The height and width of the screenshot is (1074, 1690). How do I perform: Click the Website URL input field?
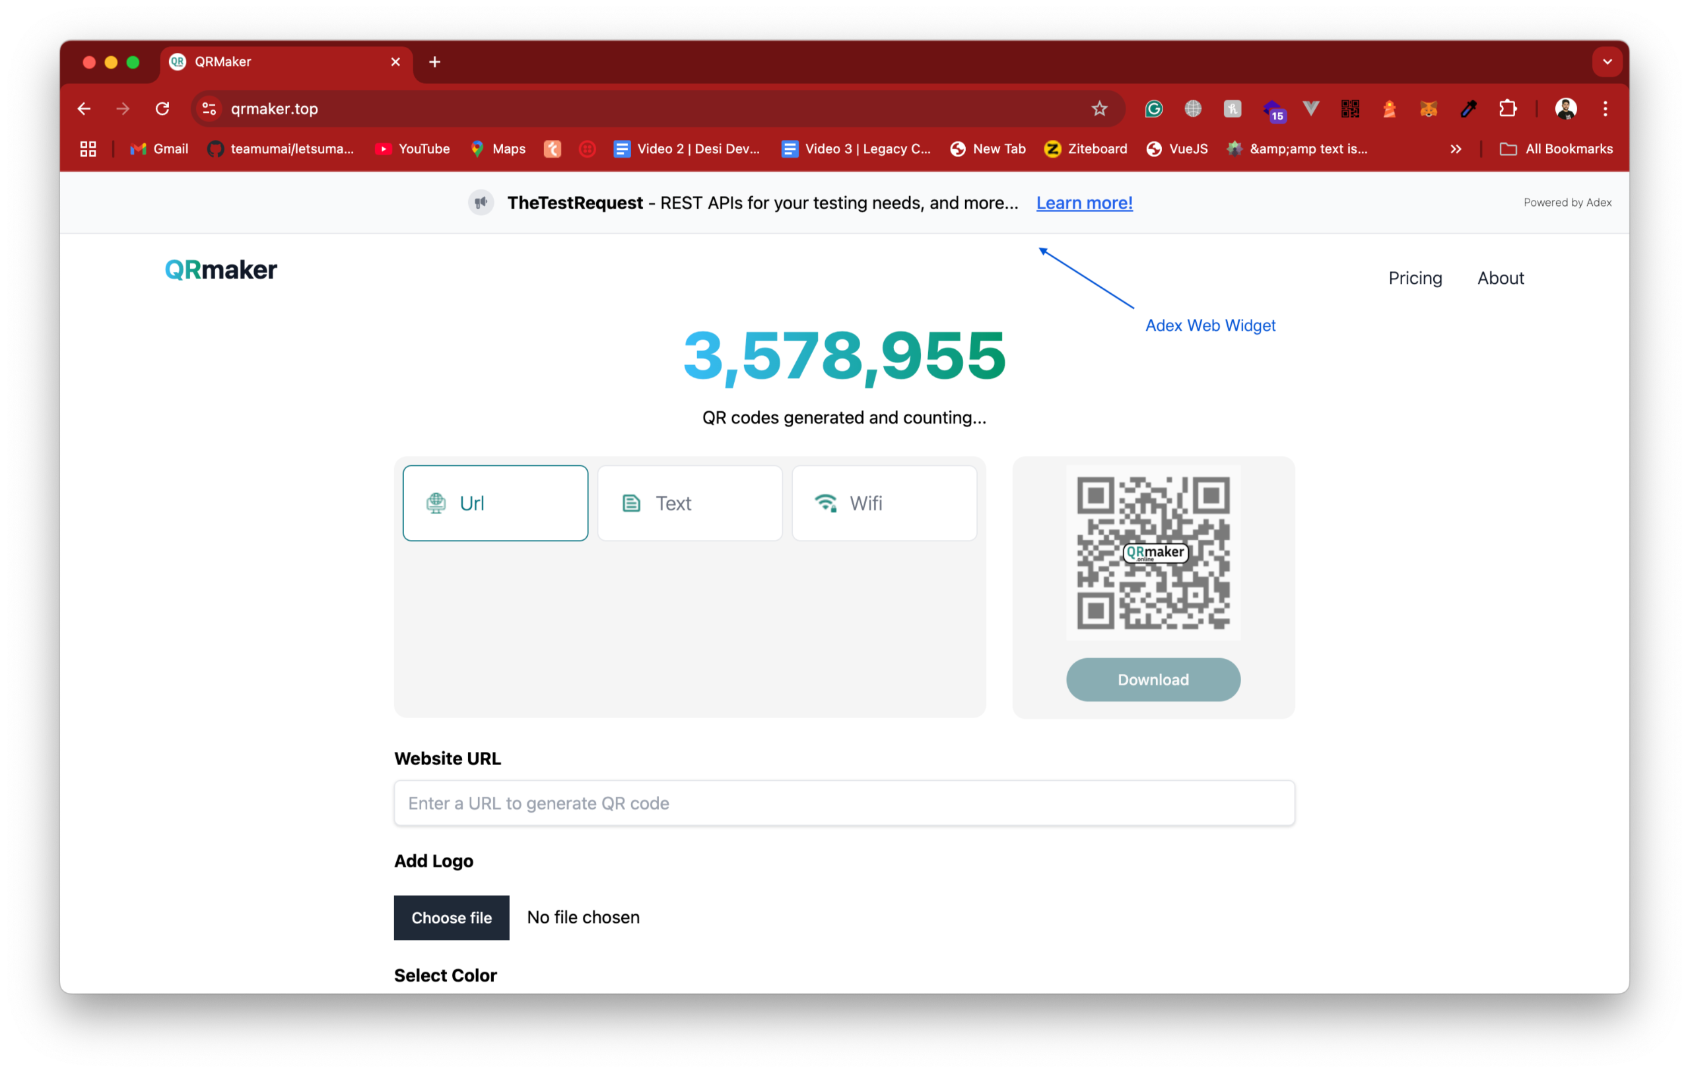tap(844, 803)
